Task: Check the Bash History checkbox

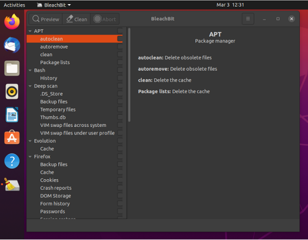Action: tap(120, 78)
